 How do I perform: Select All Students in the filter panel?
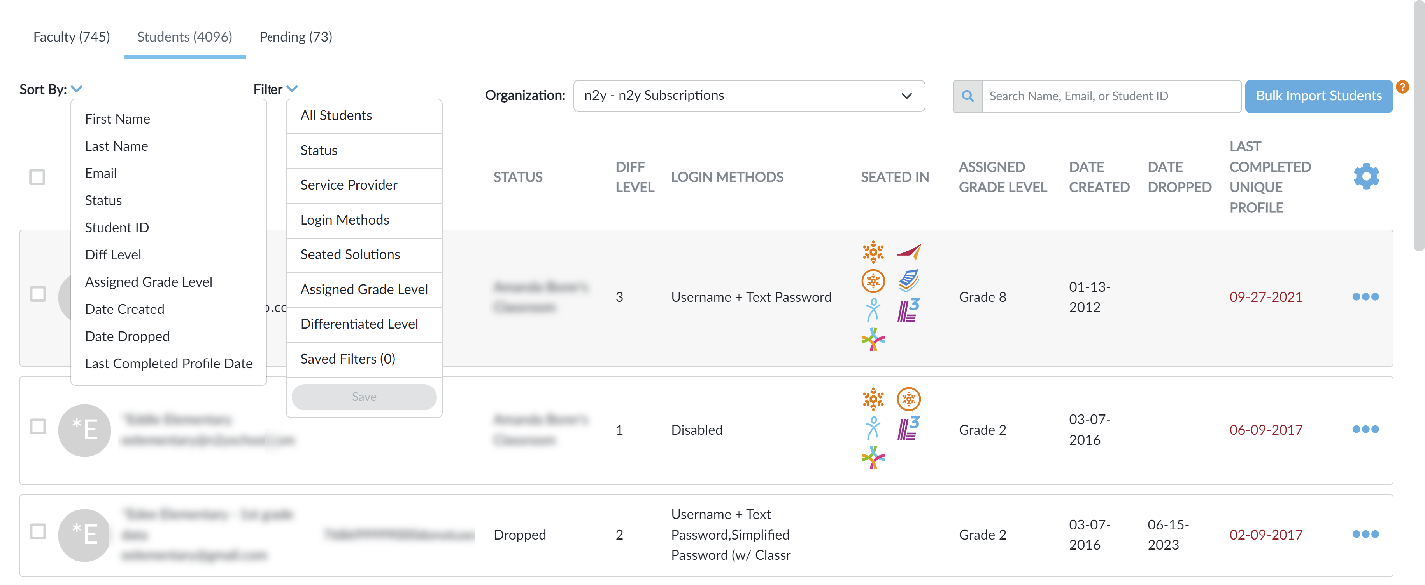coord(364,115)
